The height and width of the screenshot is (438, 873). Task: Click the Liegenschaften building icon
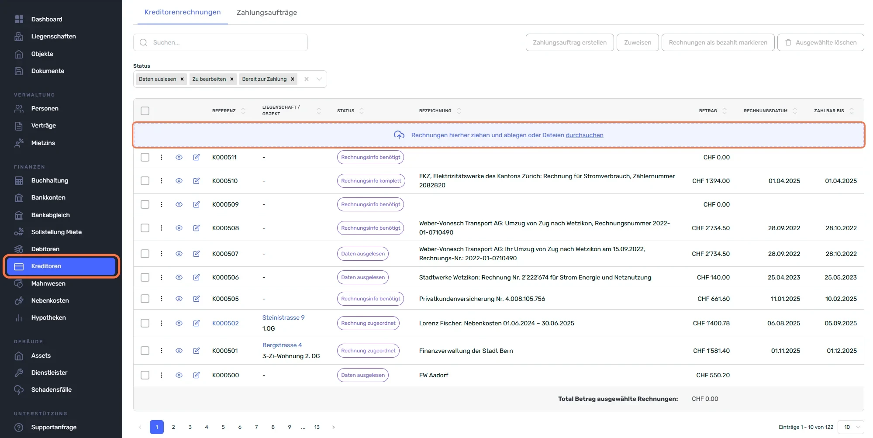click(x=19, y=36)
